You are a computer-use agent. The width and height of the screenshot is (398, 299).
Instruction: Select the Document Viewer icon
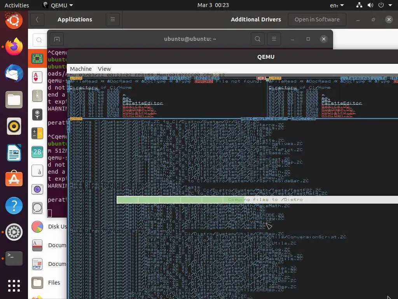click(x=37, y=264)
